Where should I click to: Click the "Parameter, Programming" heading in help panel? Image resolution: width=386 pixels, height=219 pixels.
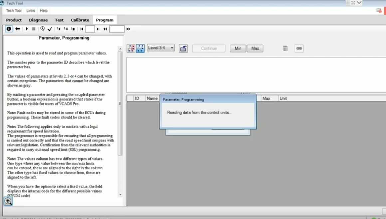point(64,38)
